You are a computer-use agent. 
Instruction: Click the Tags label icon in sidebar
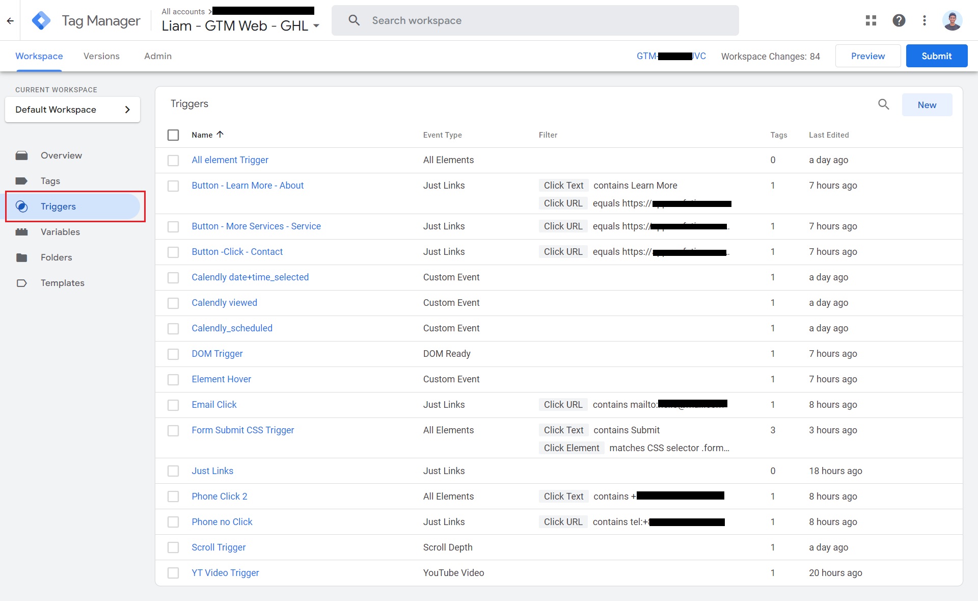tap(21, 181)
